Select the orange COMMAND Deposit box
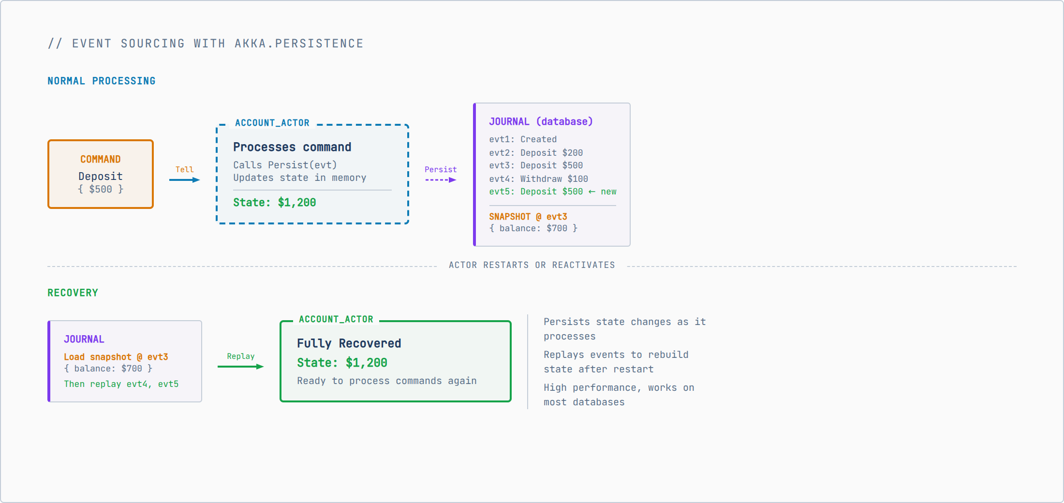This screenshot has height=503, width=1064. tap(101, 174)
